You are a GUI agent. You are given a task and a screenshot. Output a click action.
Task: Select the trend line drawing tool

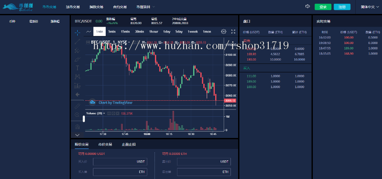(x=78, y=41)
